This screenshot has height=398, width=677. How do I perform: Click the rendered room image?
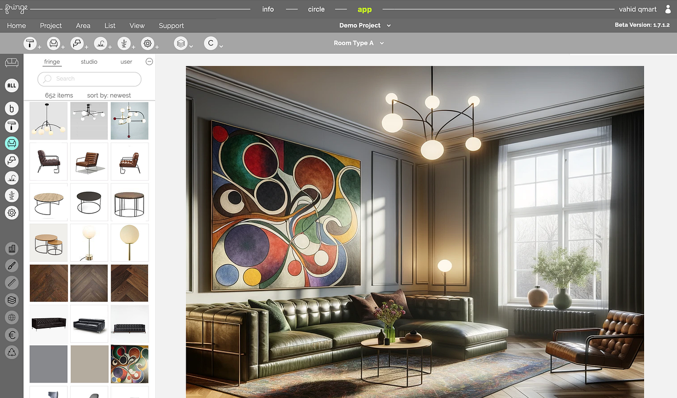415,232
